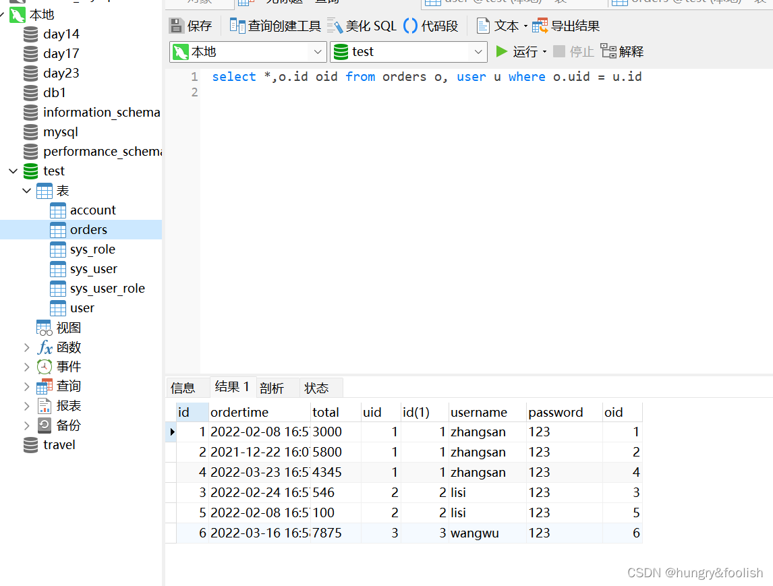
Task: Click the Queries (查询) icon
Action: 45,386
